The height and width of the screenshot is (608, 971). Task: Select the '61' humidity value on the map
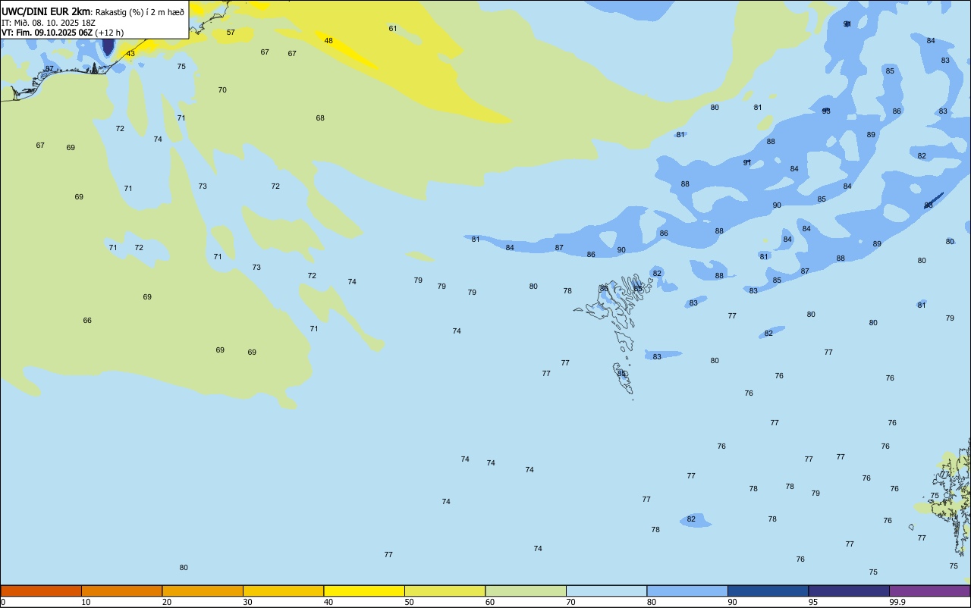[393, 29]
